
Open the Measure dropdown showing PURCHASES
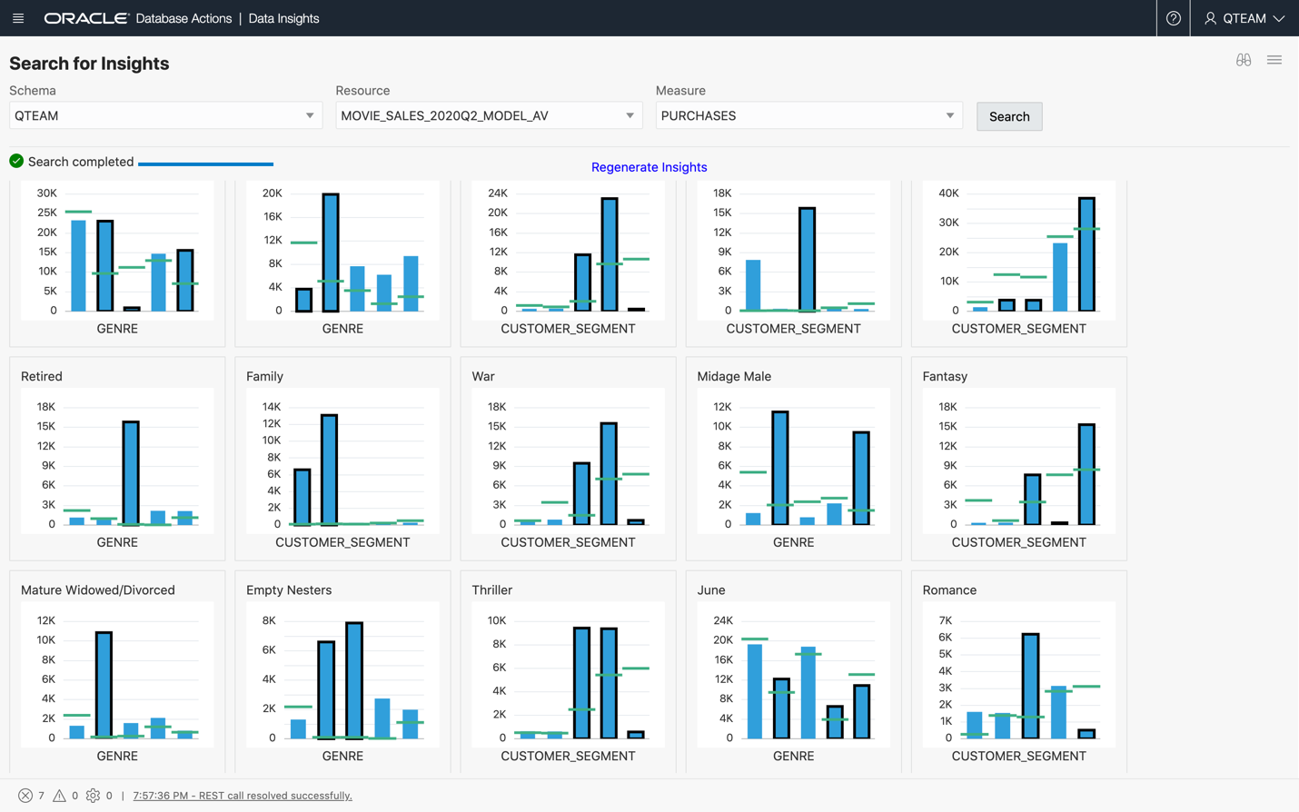pos(949,115)
